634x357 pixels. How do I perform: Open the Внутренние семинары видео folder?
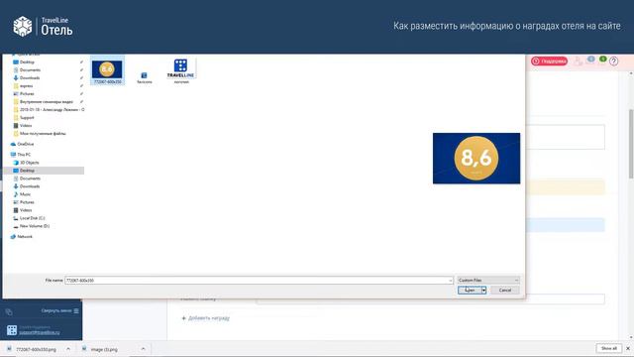[47, 101]
